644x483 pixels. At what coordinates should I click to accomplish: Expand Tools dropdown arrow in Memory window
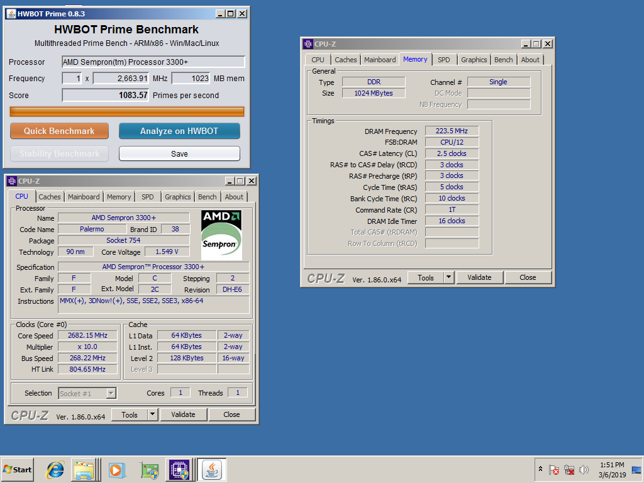(449, 277)
